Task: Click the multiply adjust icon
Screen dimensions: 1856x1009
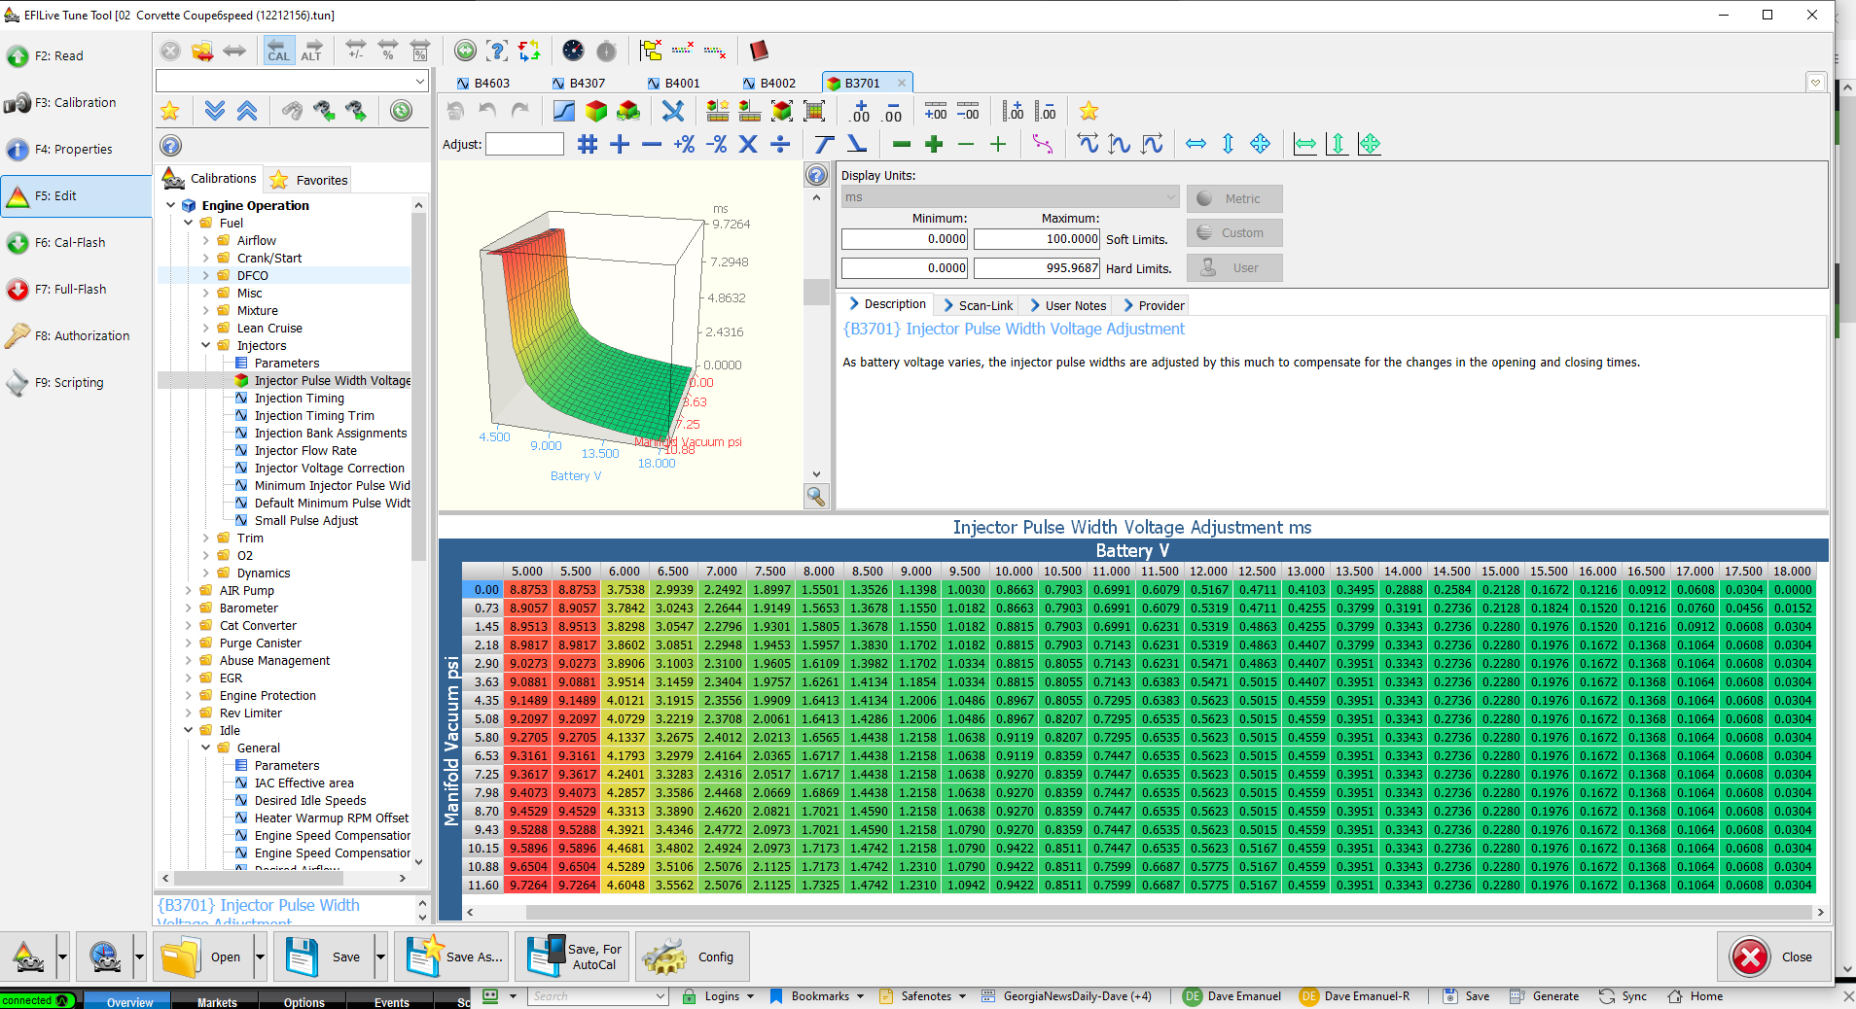Action: [748, 144]
